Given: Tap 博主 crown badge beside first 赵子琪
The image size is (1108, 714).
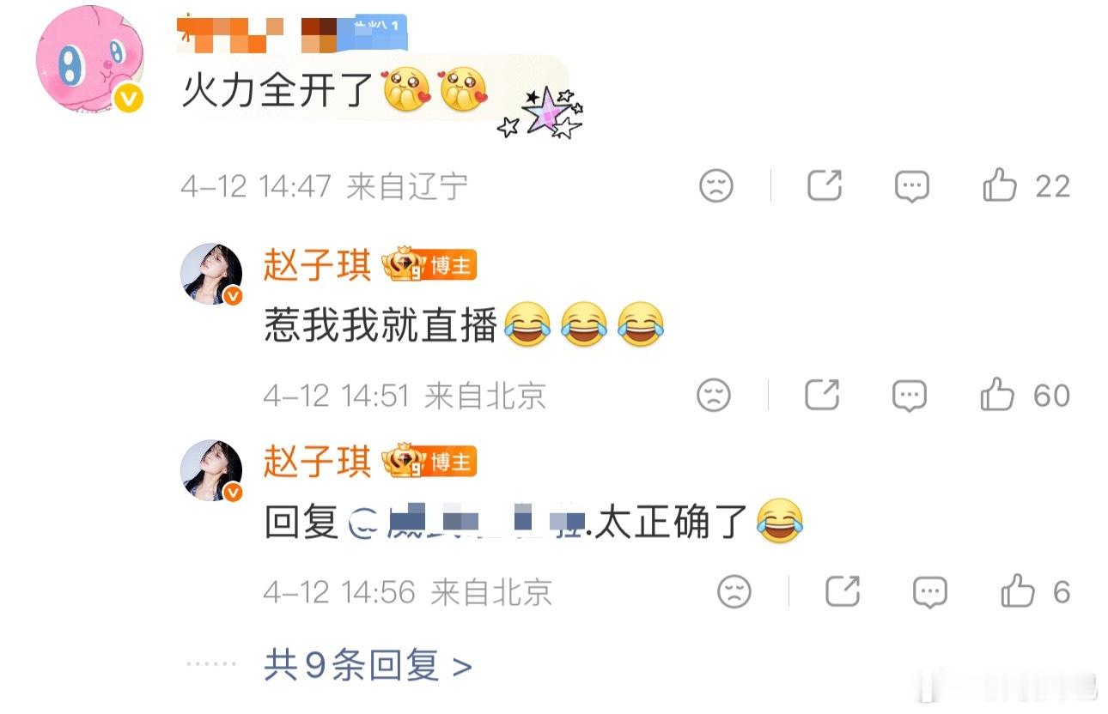Looking at the screenshot, I should 429,266.
